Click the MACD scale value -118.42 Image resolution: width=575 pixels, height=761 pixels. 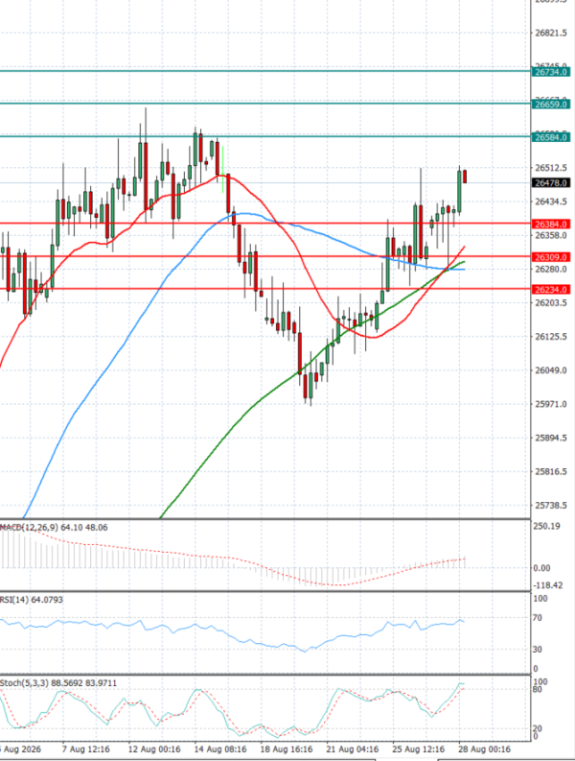pos(548,585)
